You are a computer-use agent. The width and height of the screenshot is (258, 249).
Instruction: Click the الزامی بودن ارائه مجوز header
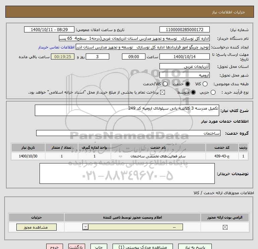coord(225,217)
